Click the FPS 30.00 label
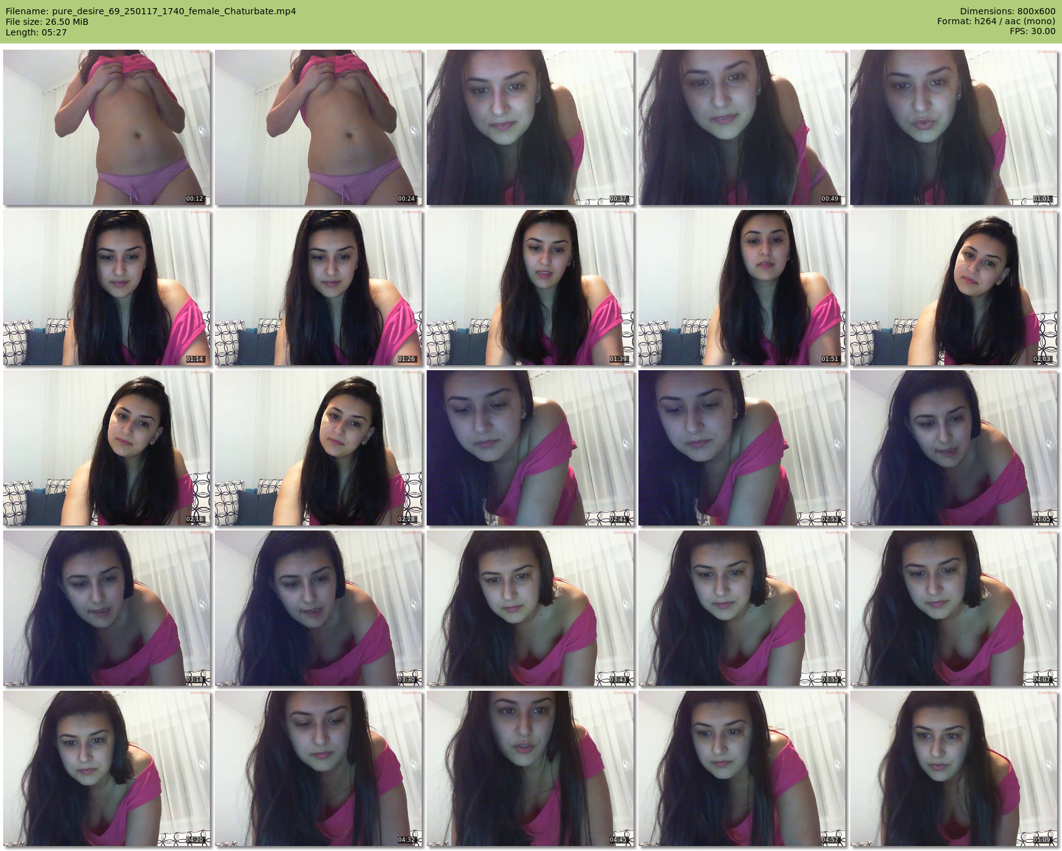 tap(1032, 31)
